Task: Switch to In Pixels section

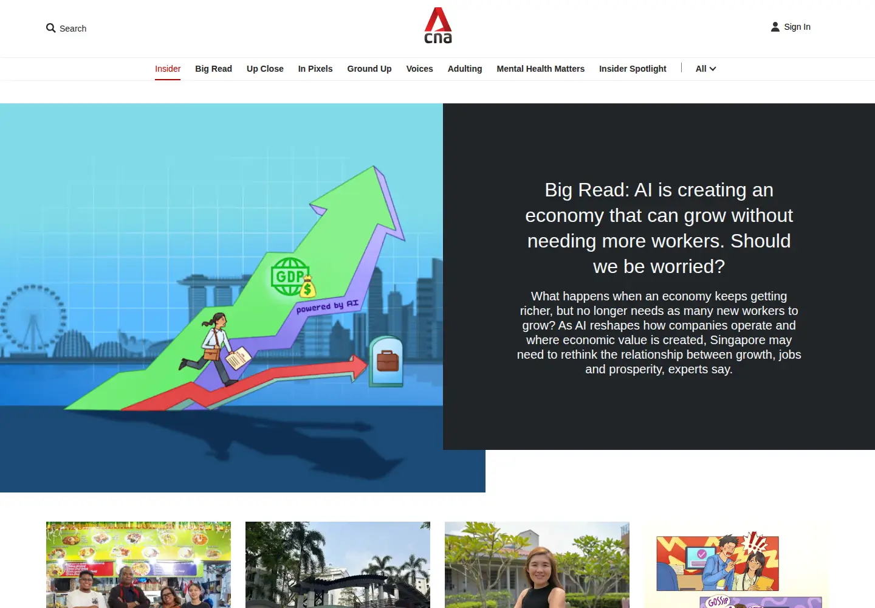Action: click(x=315, y=69)
